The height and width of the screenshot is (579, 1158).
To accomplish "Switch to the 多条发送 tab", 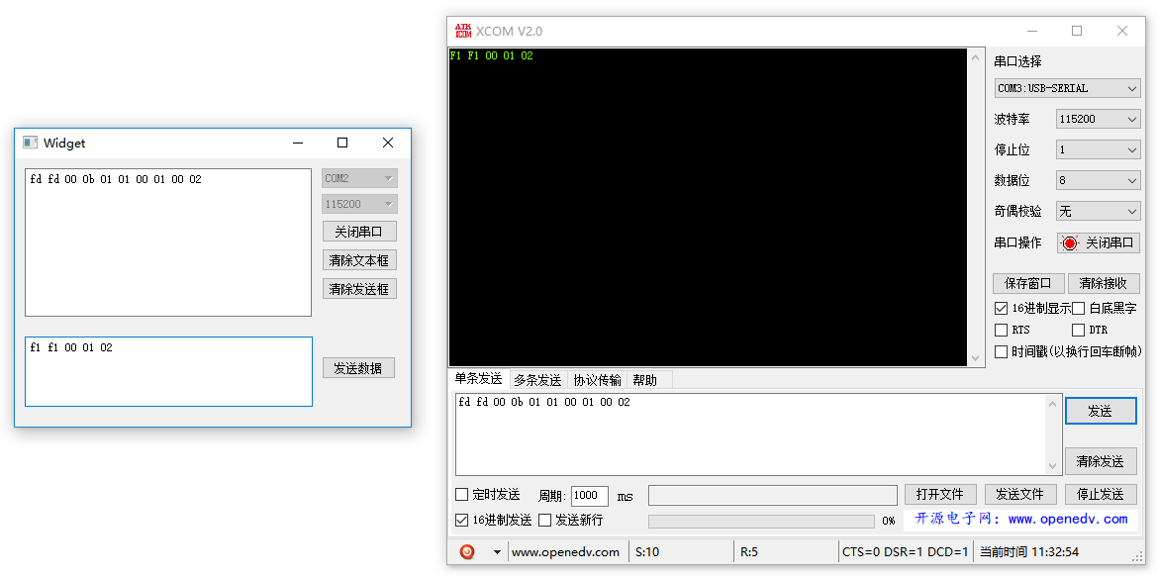I will pyautogui.click(x=536, y=378).
